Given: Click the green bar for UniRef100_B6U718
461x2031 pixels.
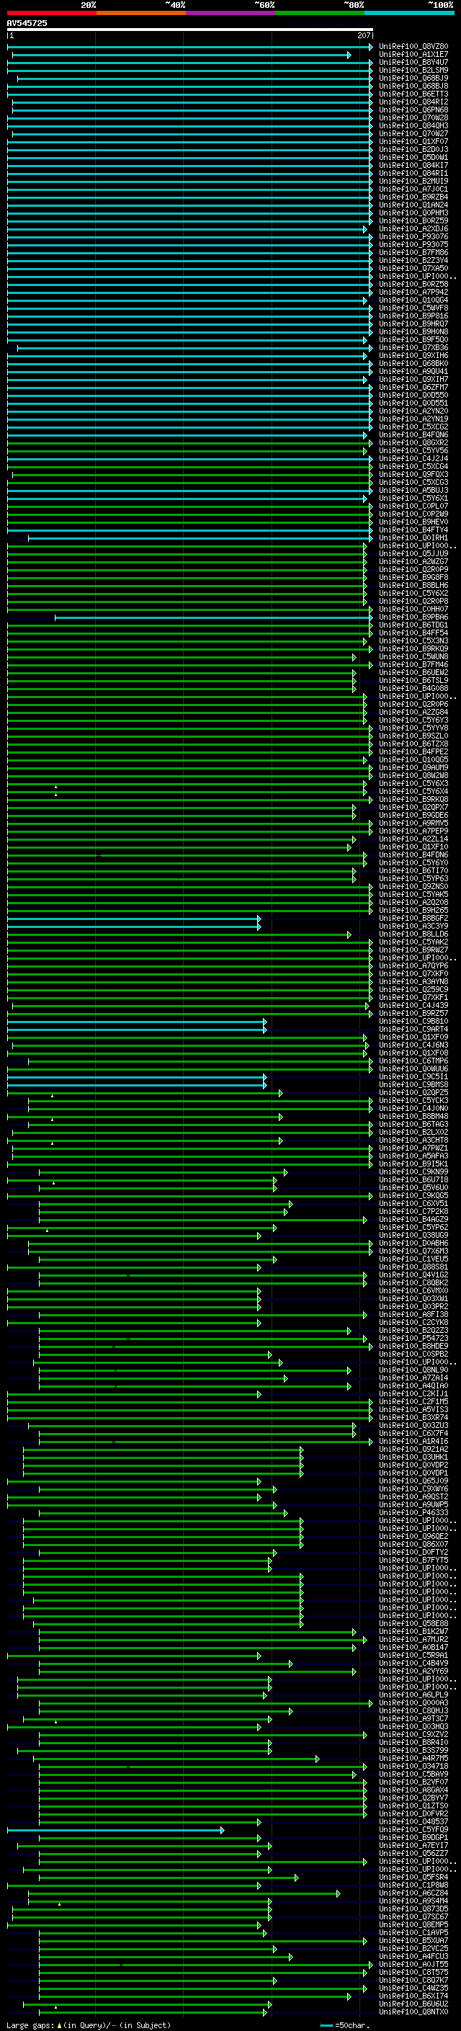Looking at the screenshot, I should [142, 1180].
